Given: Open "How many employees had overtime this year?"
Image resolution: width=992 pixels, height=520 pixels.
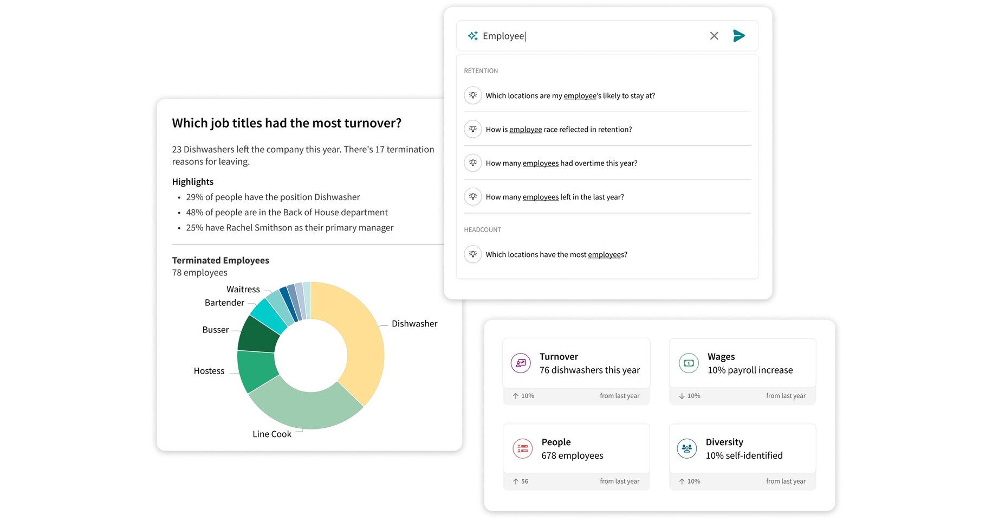Looking at the screenshot, I should point(561,163).
